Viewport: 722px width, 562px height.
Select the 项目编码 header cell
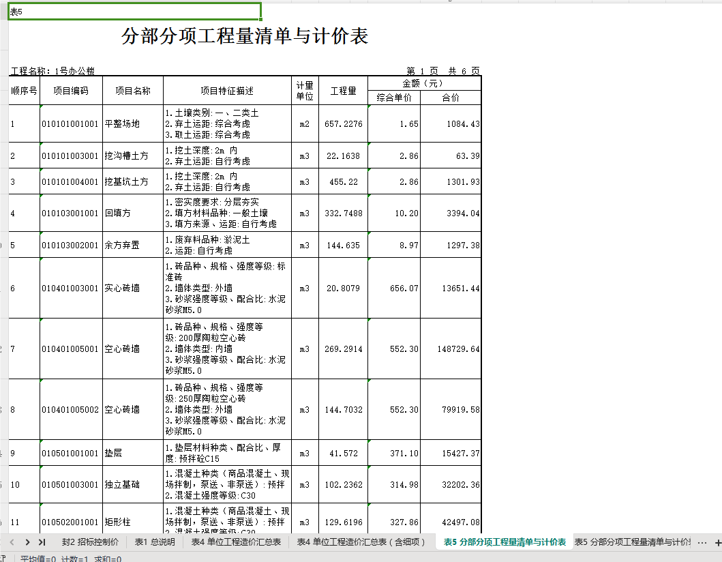[x=71, y=91]
